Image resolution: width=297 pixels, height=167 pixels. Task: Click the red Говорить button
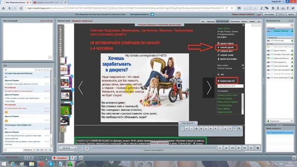(60, 158)
